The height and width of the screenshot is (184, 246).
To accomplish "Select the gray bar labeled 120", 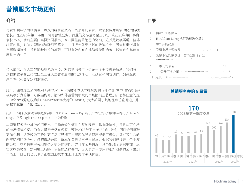I will coord(208,139).
